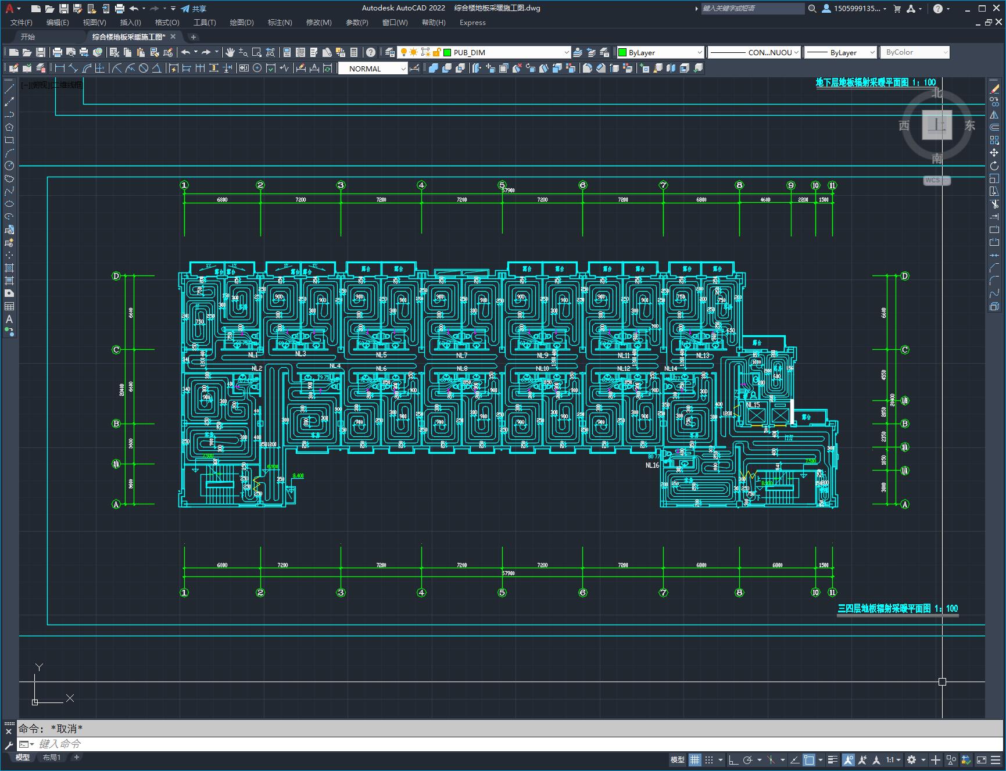Select the Polygon draw tool
This screenshot has height=771, width=1006.
9,127
